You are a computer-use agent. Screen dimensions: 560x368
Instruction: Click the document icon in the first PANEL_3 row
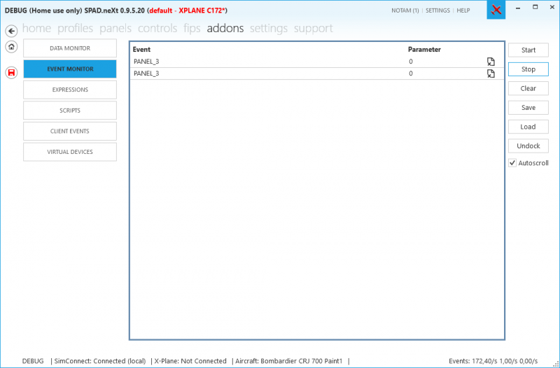click(491, 62)
